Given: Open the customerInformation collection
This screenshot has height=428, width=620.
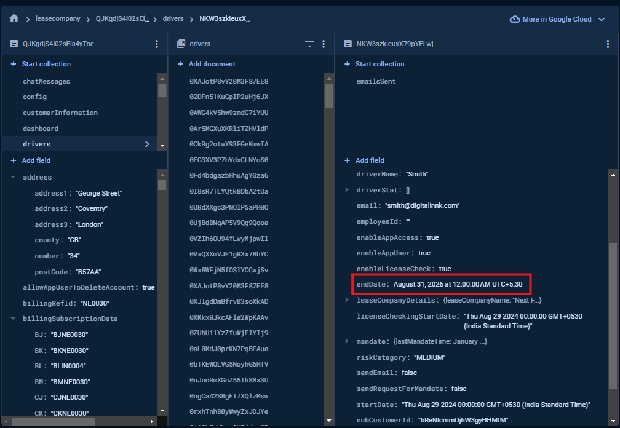Looking at the screenshot, I should pos(60,113).
